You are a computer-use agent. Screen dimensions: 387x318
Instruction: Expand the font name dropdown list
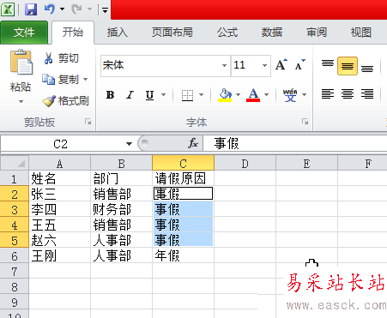click(225, 66)
